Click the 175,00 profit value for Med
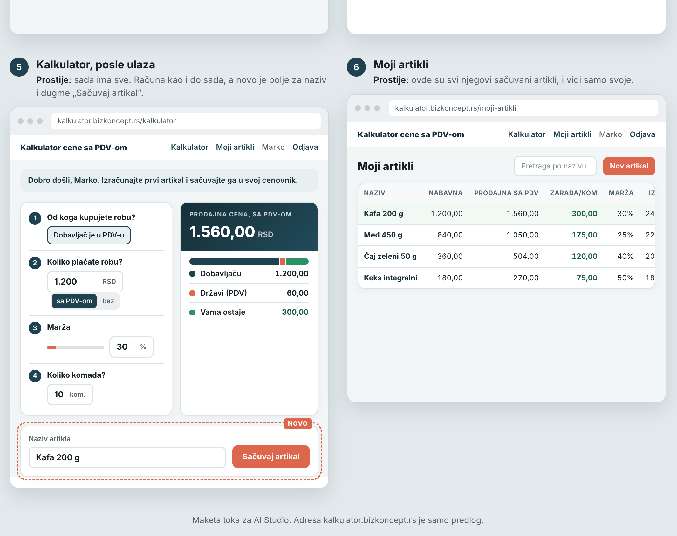The width and height of the screenshot is (677, 536). (585, 235)
